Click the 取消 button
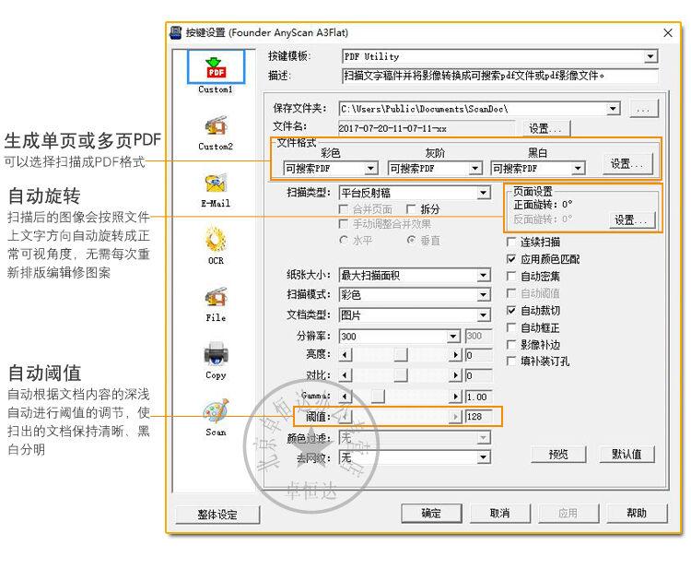The image size is (691, 569). coord(499,513)
